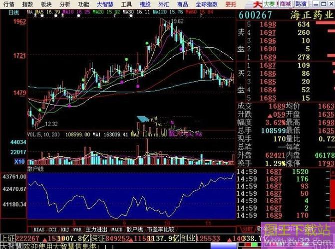
Task: Select the trade tick with volume 176
Action: tap(284, 179)
